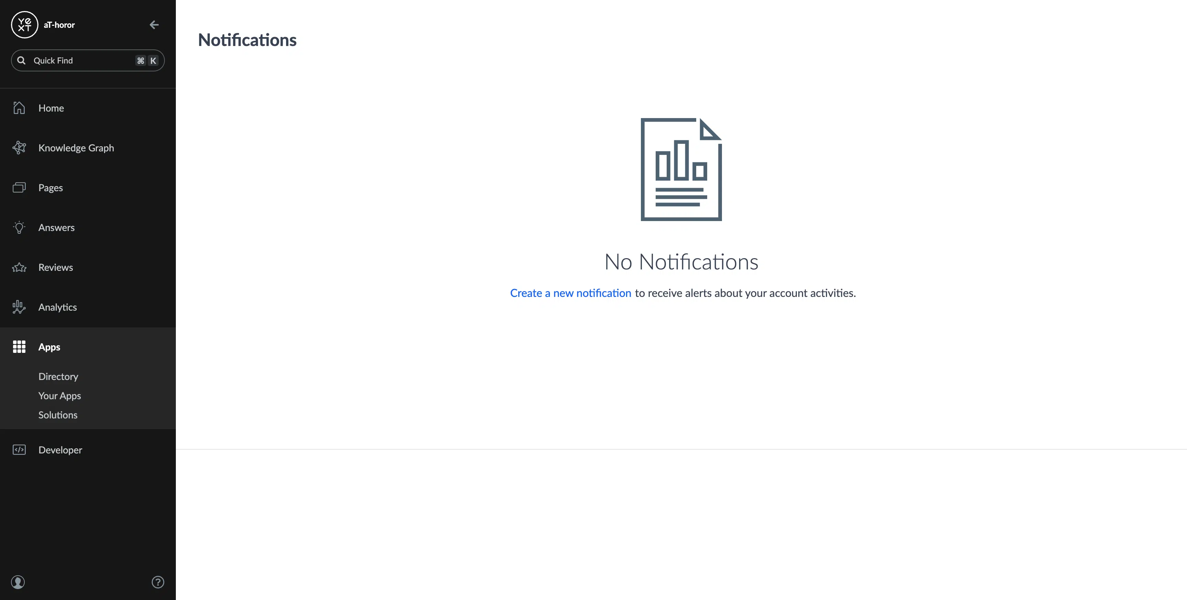Click the Home house icon
This screenshot has width=1187, height=600.
[x=19, y=108]
